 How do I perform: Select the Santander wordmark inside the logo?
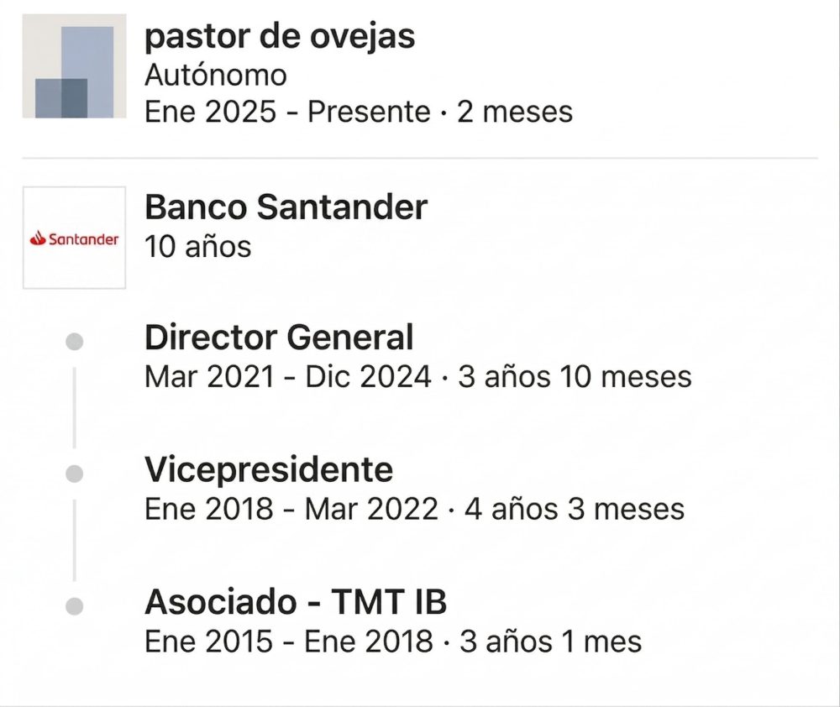[84, 238]
